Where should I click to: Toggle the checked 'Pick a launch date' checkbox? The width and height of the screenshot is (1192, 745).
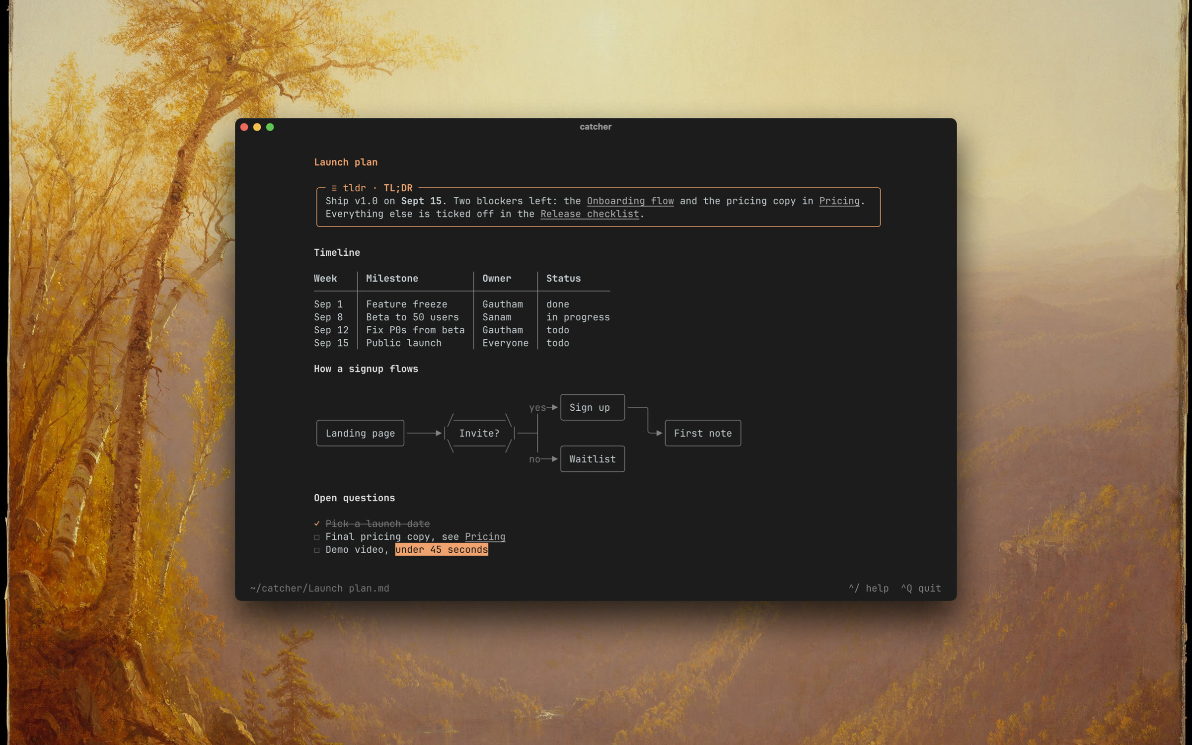click(x=317, y=523)
